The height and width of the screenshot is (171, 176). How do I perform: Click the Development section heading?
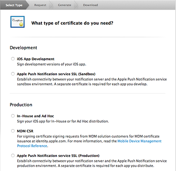[23, 48]
